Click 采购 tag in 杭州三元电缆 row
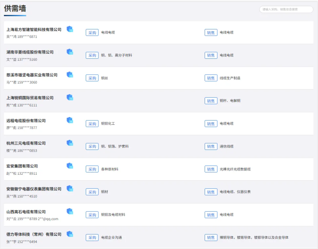 tap(92, 146)
